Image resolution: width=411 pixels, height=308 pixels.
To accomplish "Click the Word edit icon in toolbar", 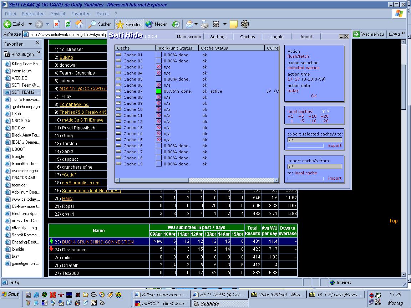I will point(216,24).
